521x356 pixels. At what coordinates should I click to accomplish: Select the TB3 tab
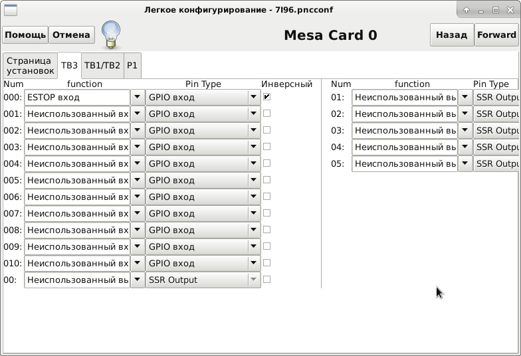pos(69,65)
